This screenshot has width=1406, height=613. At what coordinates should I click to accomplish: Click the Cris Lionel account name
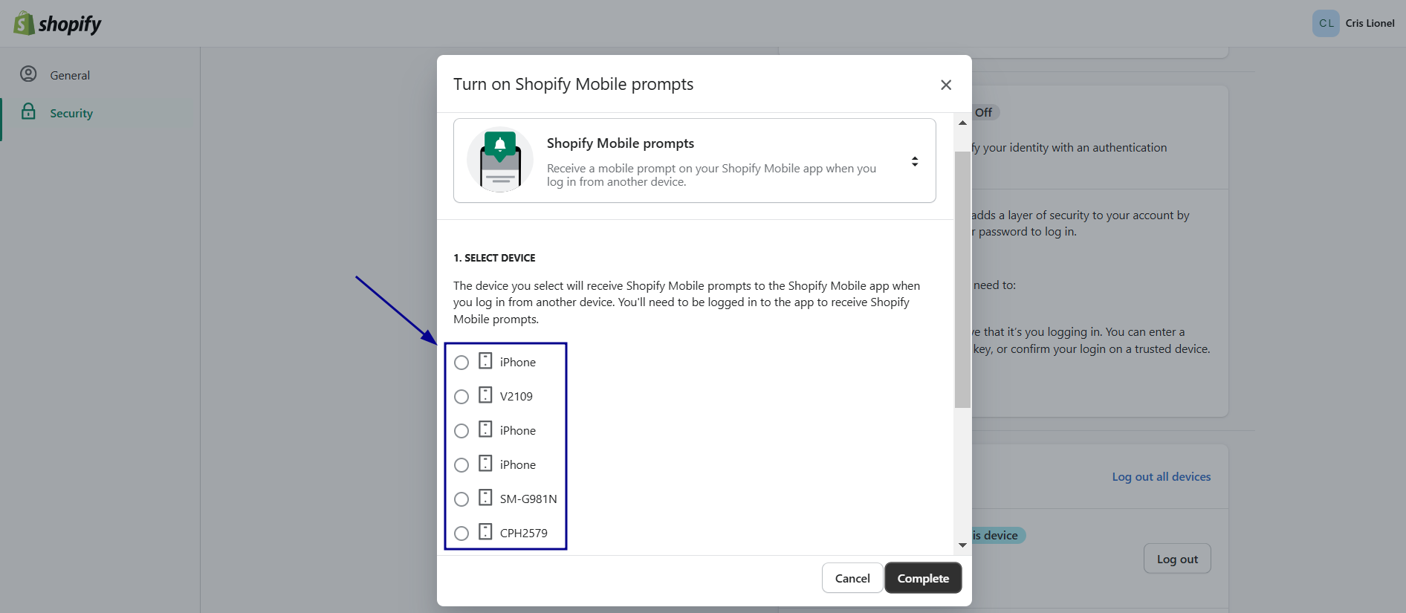click(x=1370, y=24)
